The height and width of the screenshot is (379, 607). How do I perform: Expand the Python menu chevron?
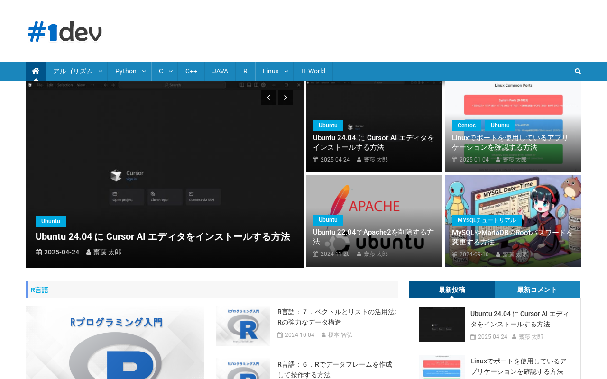click(x=144, y=71)
